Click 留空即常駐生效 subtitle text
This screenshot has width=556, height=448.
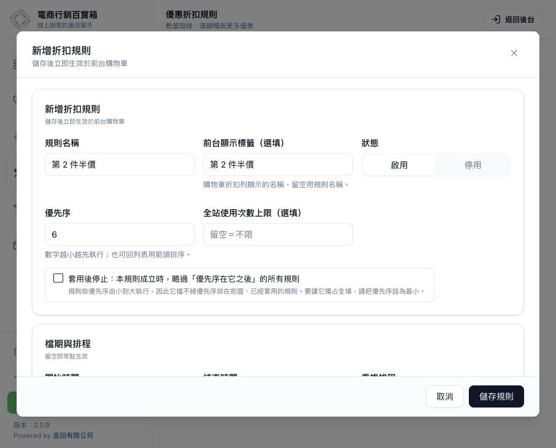coord(66,356)
